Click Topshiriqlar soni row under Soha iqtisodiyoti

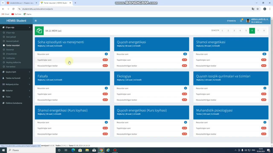(72, 60)
